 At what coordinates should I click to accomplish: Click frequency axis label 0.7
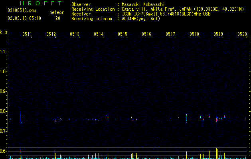pos(3,131)
